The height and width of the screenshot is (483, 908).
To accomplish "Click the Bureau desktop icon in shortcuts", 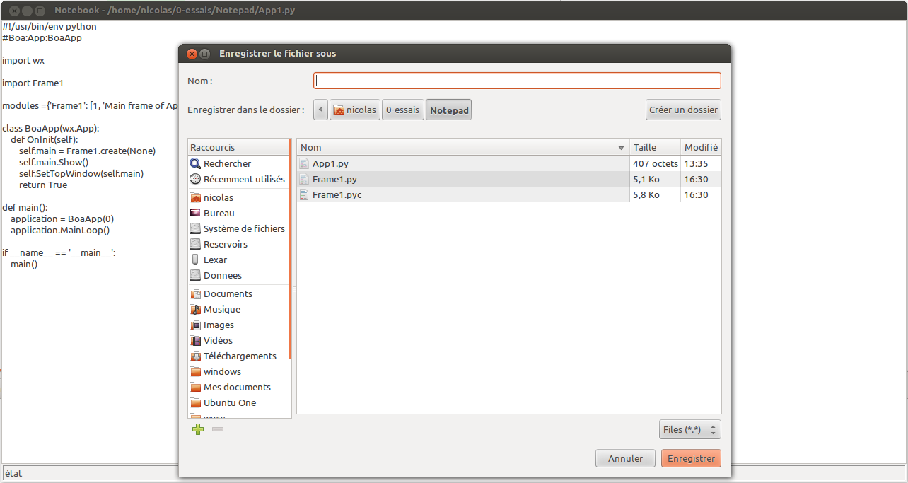I will (196, 213).
